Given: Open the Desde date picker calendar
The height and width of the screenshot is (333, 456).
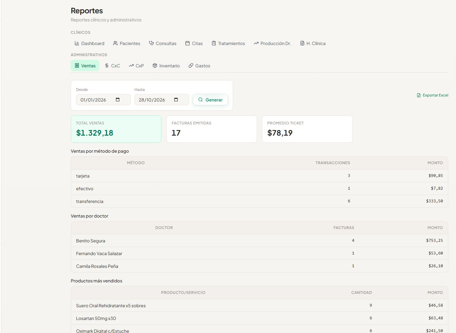Looking at the screenshot, I should [x=118, y=100].
